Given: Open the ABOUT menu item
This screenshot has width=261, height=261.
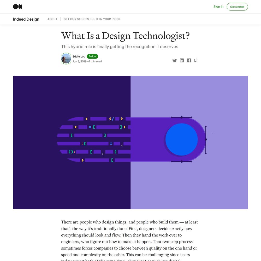Looking at the screenshot, I should click(52, 19).
